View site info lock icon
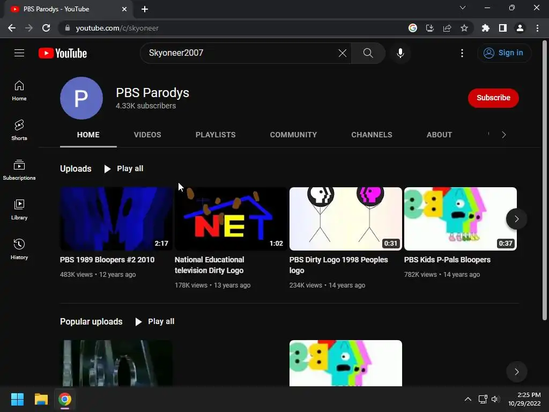Screen dimensions: 549x412 [68, 28]
